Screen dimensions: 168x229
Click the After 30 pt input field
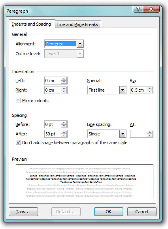tap(53, 134)
